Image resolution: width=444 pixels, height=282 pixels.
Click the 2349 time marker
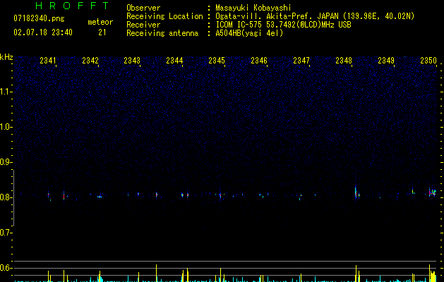pos(386,61)
